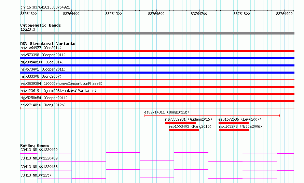The height and width of the screenshot is (183, 304).
Task: Select the red nsv3339931 variant bar
Action: point(180,123)
